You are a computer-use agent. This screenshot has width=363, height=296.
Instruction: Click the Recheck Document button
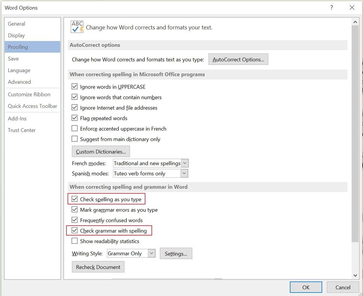point(98,267)
